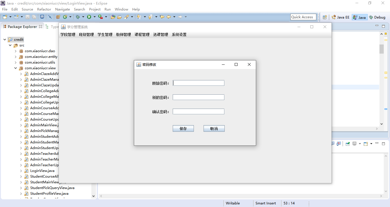The image size is (390, 207).
Task: Collapse the src folder
Action: coord(10,45)
